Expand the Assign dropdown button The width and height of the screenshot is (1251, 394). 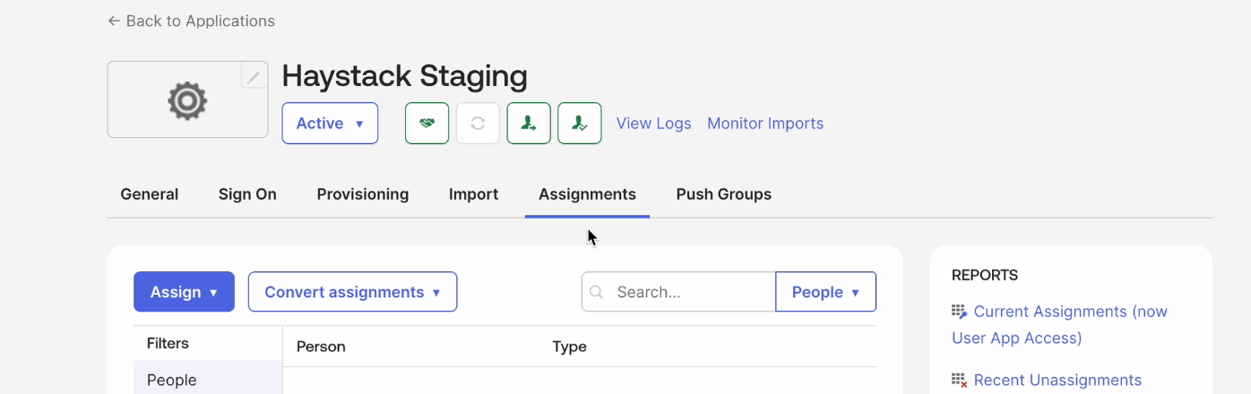[x=184, y=292]
